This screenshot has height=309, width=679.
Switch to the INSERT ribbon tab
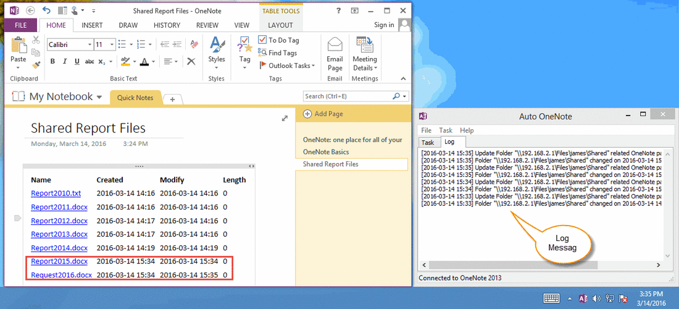[92, 25]
